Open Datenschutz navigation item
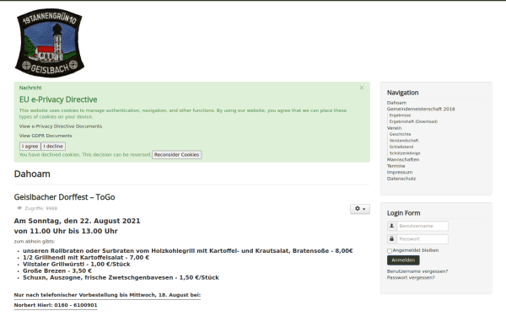This screenshot has height=316, width=506. [x=401, y=179]
